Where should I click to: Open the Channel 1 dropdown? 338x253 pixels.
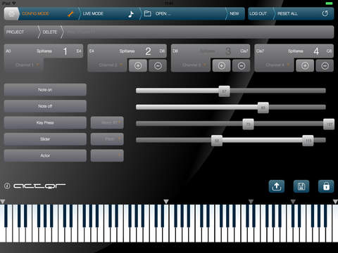click(x=24, y=65)
